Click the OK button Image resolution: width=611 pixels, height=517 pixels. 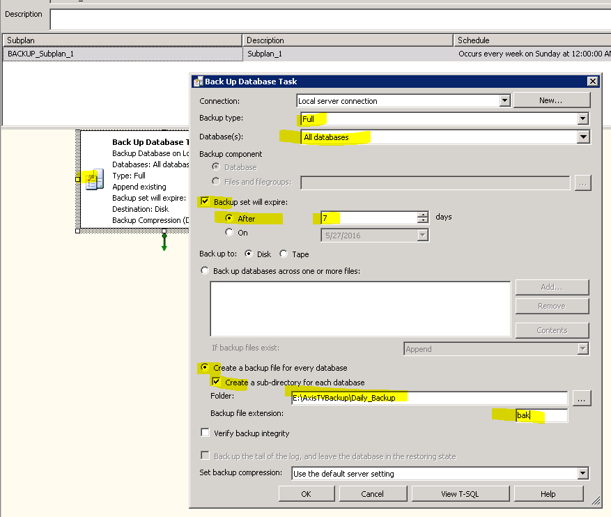click(x=307, y=493)
